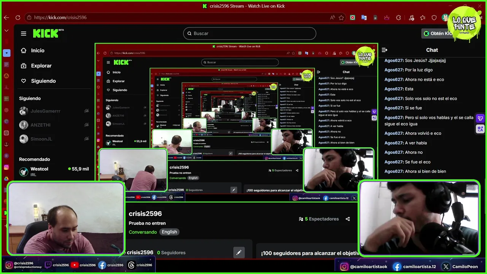
Task: Select the Google Drive tab in vertical bar
Action: tap(6, 178)
